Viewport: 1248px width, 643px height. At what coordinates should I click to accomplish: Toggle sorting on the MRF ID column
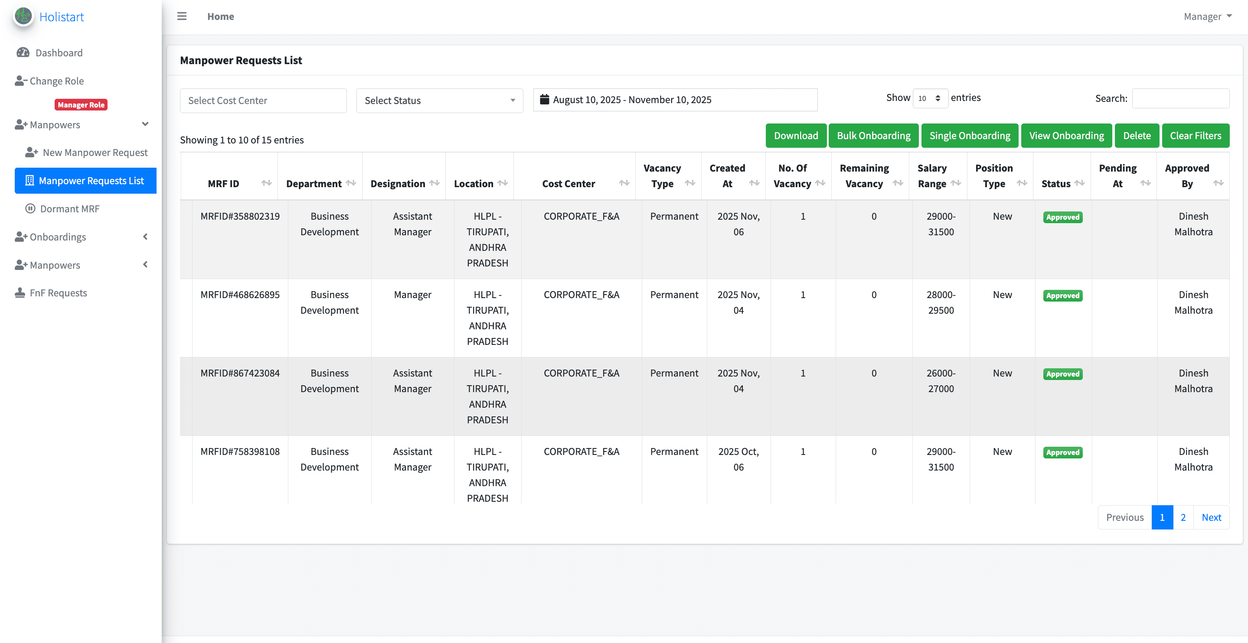pos(267,184)
